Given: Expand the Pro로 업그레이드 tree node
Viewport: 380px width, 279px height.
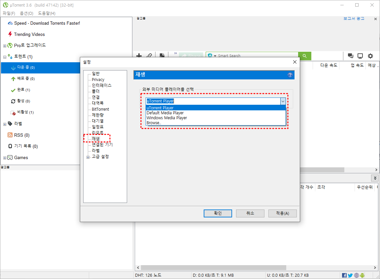Looking at the screenshot, I should tap(5, 46).
